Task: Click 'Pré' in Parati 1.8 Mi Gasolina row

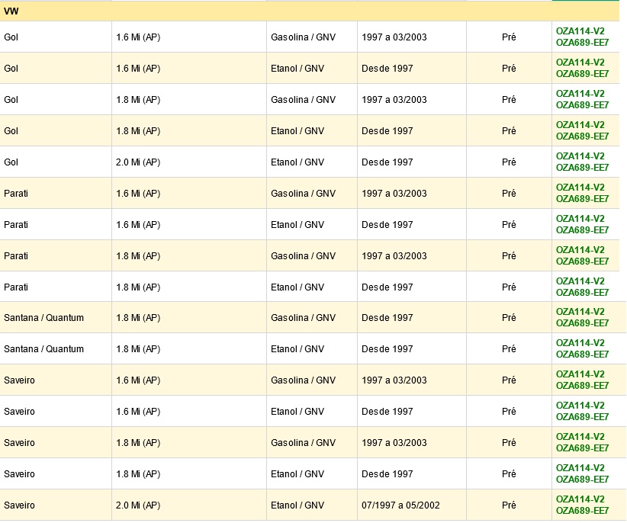Action: point(509,255)
